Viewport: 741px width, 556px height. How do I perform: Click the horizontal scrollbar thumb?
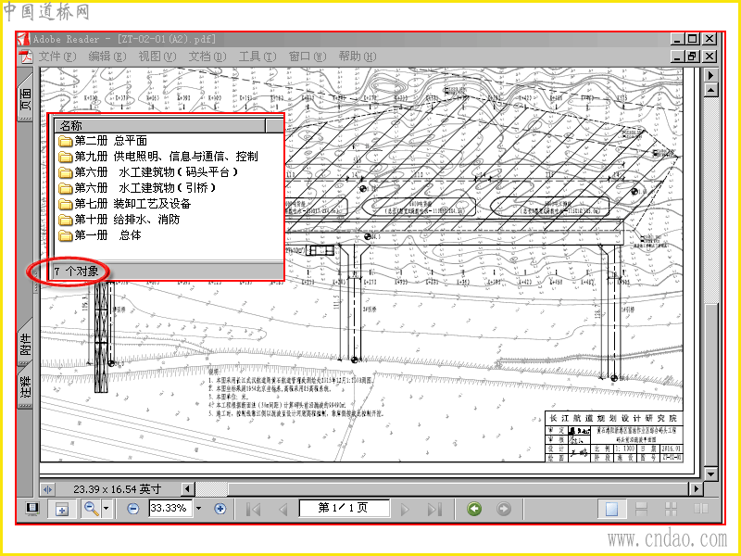[211, 489]
